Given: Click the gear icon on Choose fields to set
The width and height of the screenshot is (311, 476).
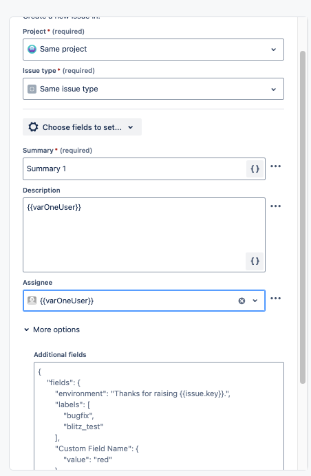Looking at the screenshot, I should point(33,127).
